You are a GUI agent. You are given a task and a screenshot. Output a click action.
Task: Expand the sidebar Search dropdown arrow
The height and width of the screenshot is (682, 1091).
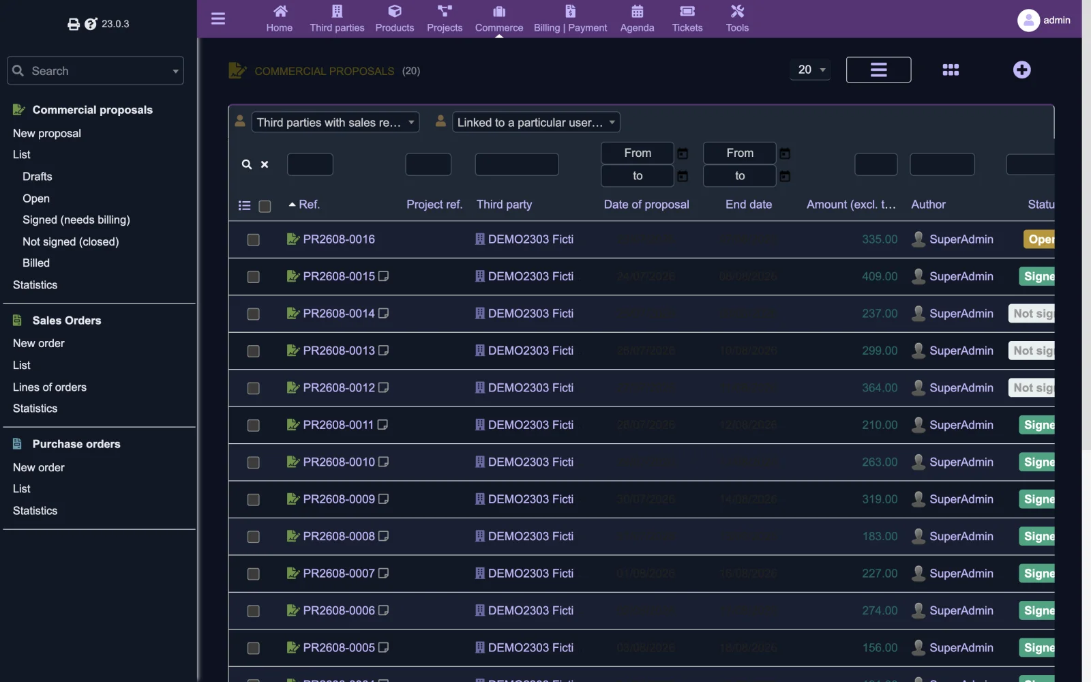(175, 71)
